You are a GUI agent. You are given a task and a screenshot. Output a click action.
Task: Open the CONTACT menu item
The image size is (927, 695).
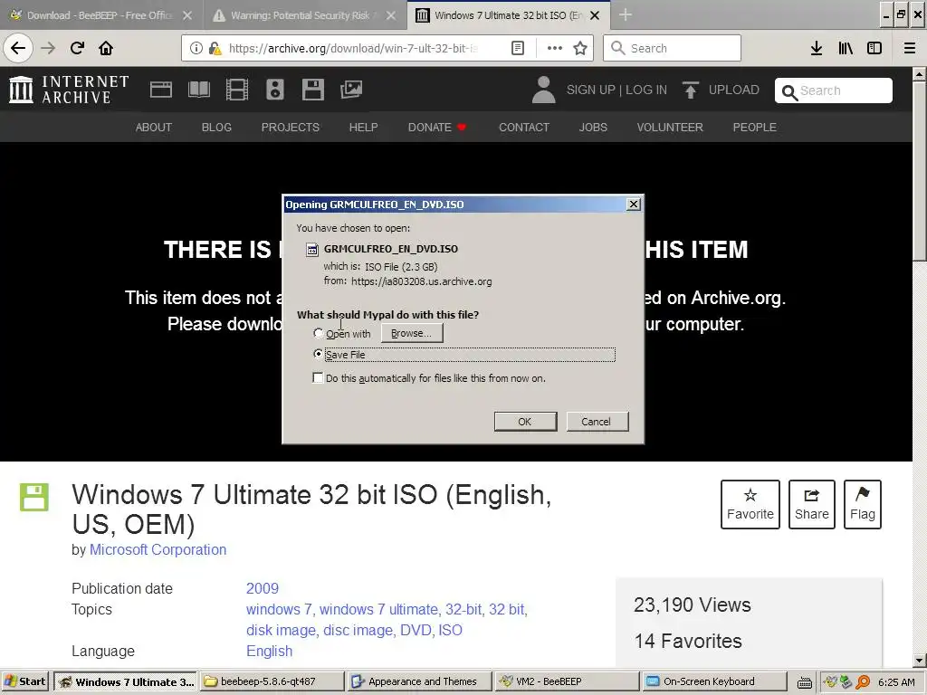click(x=524, y=127)
